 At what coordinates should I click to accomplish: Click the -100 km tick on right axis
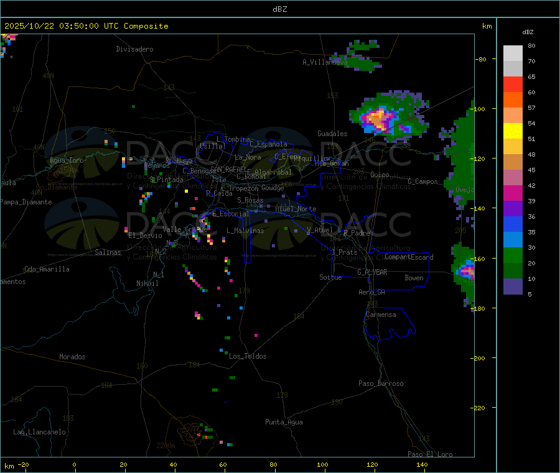tap(480, 109)
